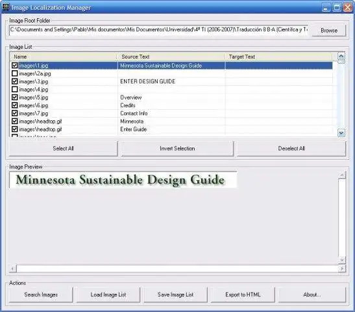The width and height of the screenshot is (355, 312).
Task: Click the preview horizontal scroll left arrow
Action: tap(13, 268)
